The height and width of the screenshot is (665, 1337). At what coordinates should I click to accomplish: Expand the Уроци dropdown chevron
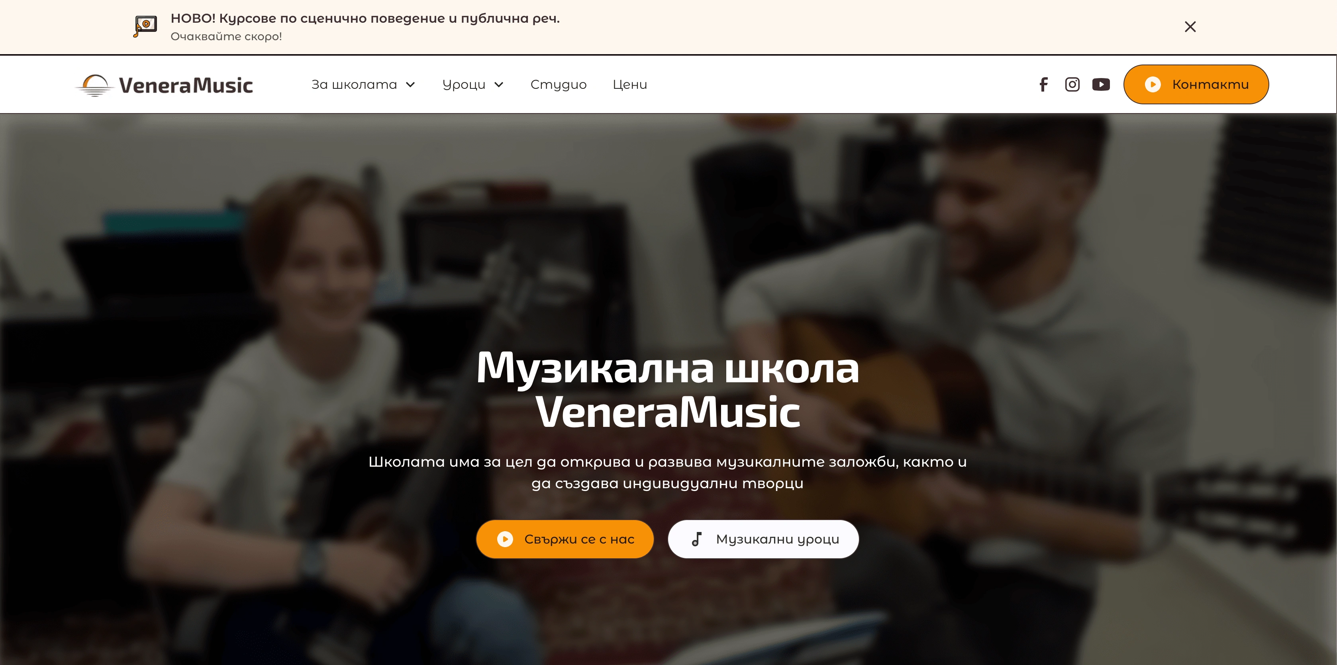[499, 84]
